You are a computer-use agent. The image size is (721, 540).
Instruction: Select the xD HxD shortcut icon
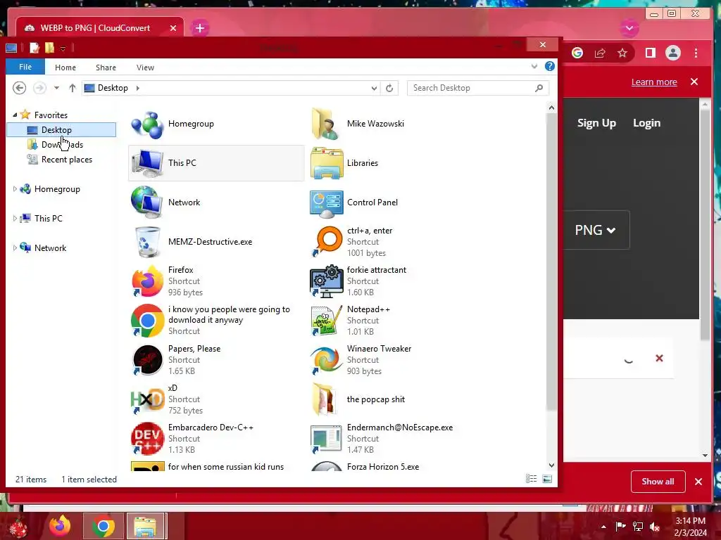coord(147,400)
